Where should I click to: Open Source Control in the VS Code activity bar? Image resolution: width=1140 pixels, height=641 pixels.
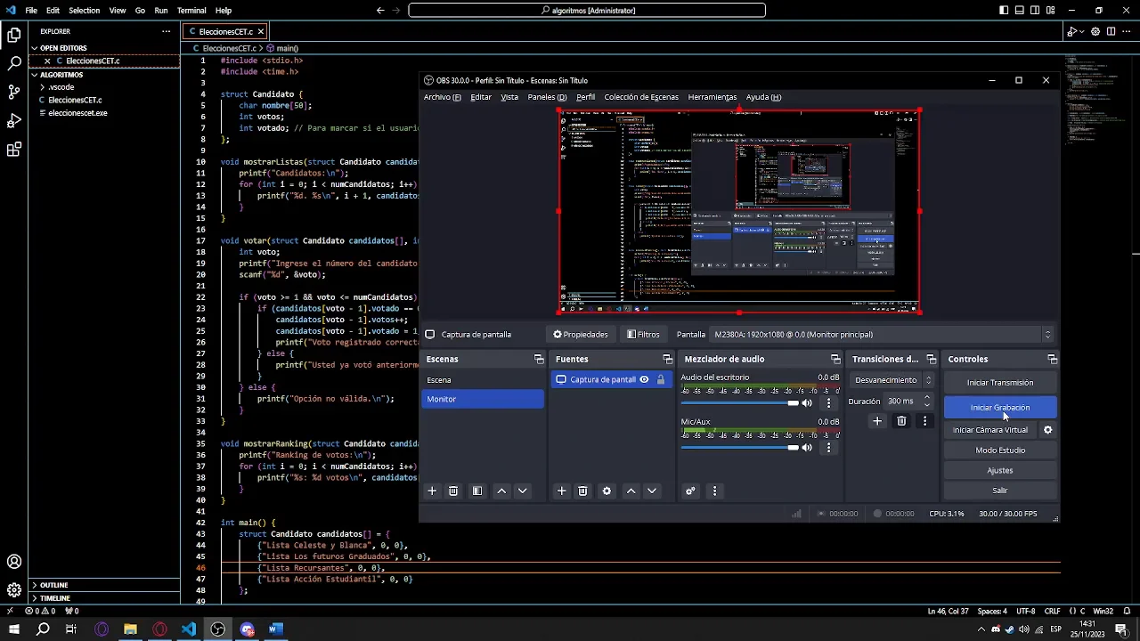(x=14, y=92)
